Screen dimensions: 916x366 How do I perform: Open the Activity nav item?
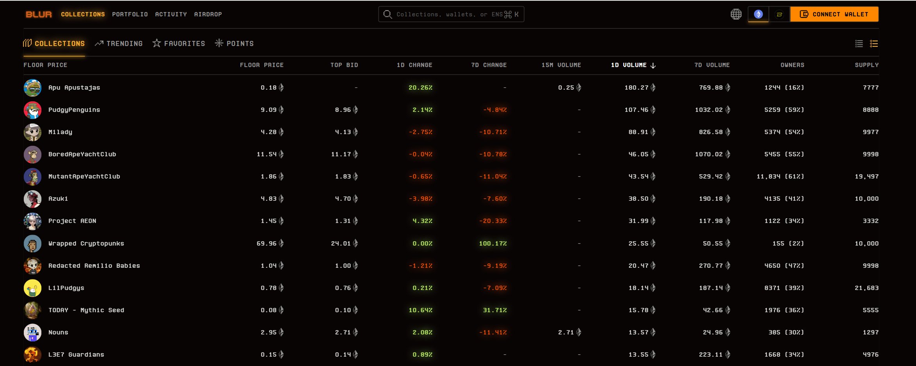(x=171, y=14)
